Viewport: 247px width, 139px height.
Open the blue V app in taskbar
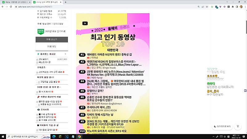tap(66, 137)
